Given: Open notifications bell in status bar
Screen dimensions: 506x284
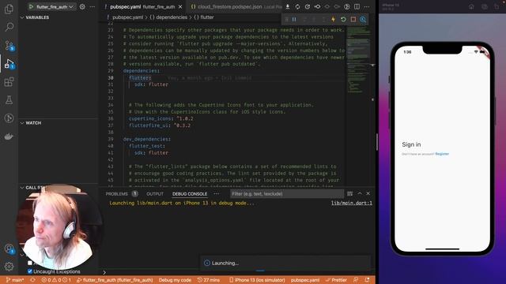Looking at the screenshot, I should click(x=367, y=280).
